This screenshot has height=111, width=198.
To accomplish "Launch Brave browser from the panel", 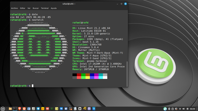I will point(19,109).
